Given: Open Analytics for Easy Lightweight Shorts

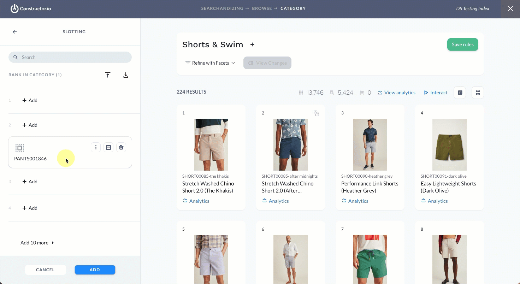Looking at the screenshot, I should coord(435,201).
